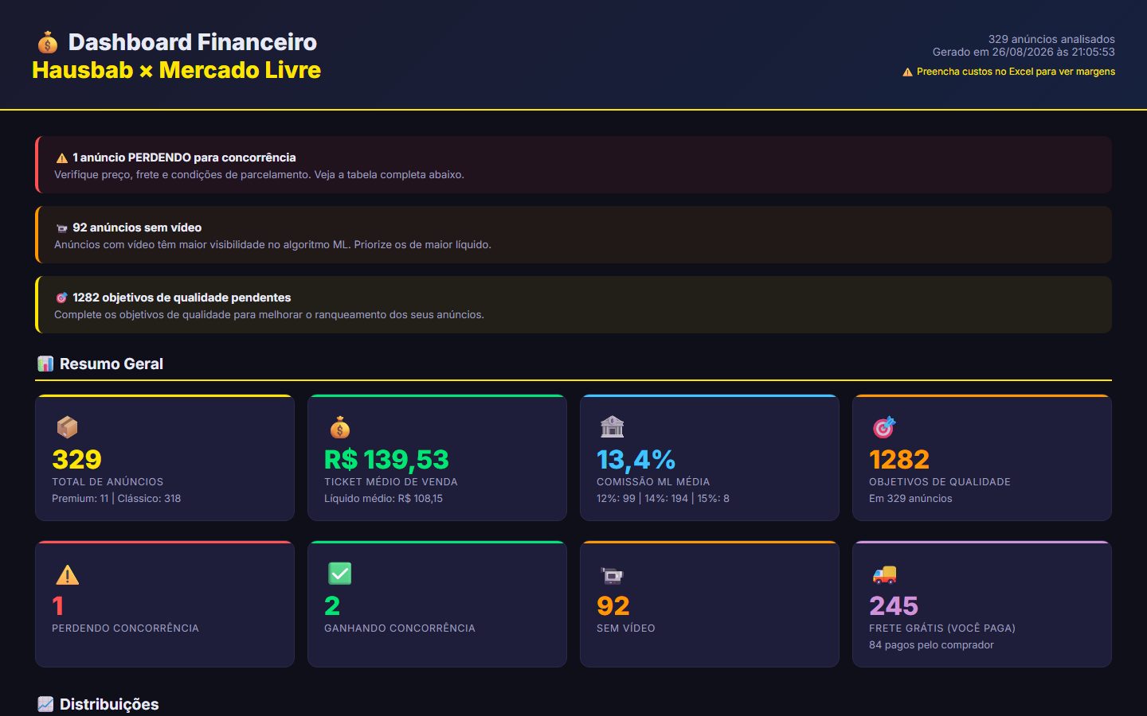
Task: Click the 'Preencha custos no Excel para ver margens' notice
Action: (x=1016, y=72)
